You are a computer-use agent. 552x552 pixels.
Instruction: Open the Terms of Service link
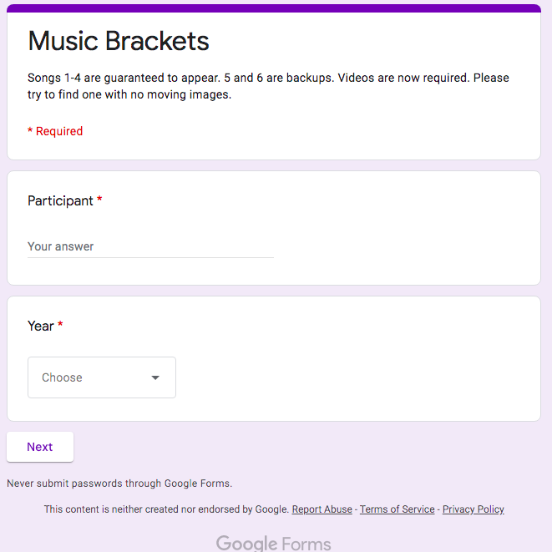click(x=397, y=509)
